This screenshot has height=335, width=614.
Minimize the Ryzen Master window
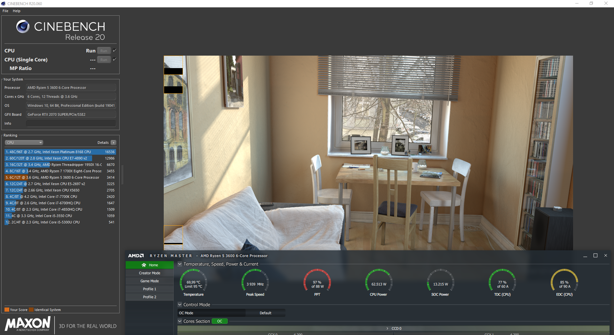click(x=585, y=256)
